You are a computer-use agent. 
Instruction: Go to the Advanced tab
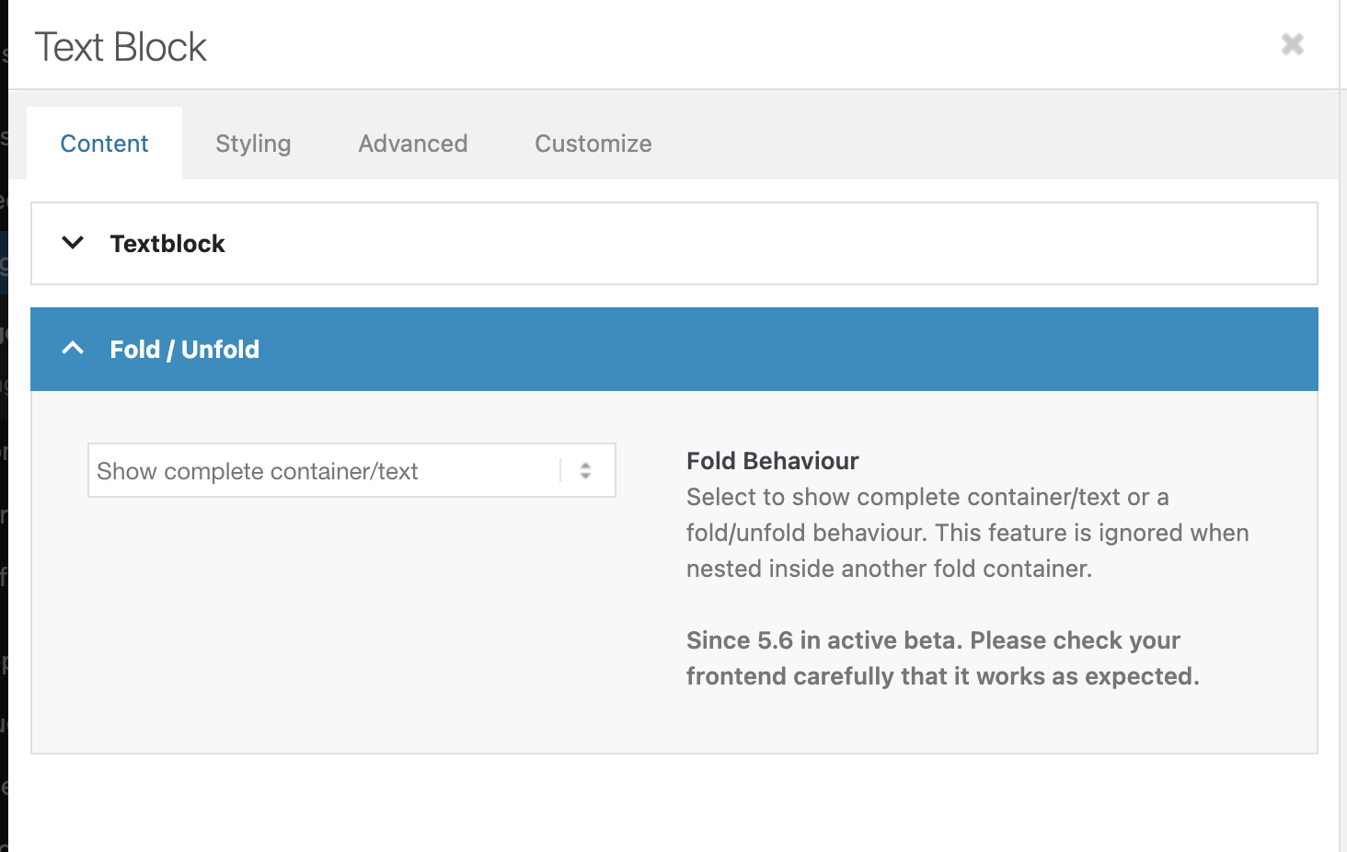click(413, 144)
